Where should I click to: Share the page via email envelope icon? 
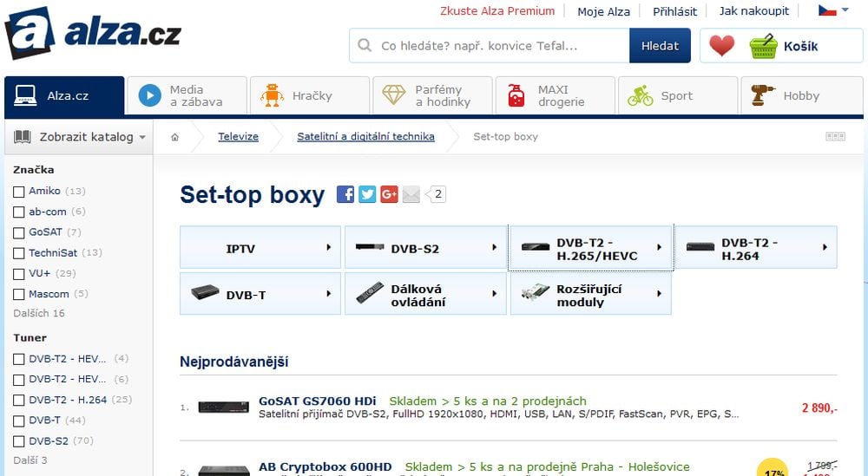411,194
